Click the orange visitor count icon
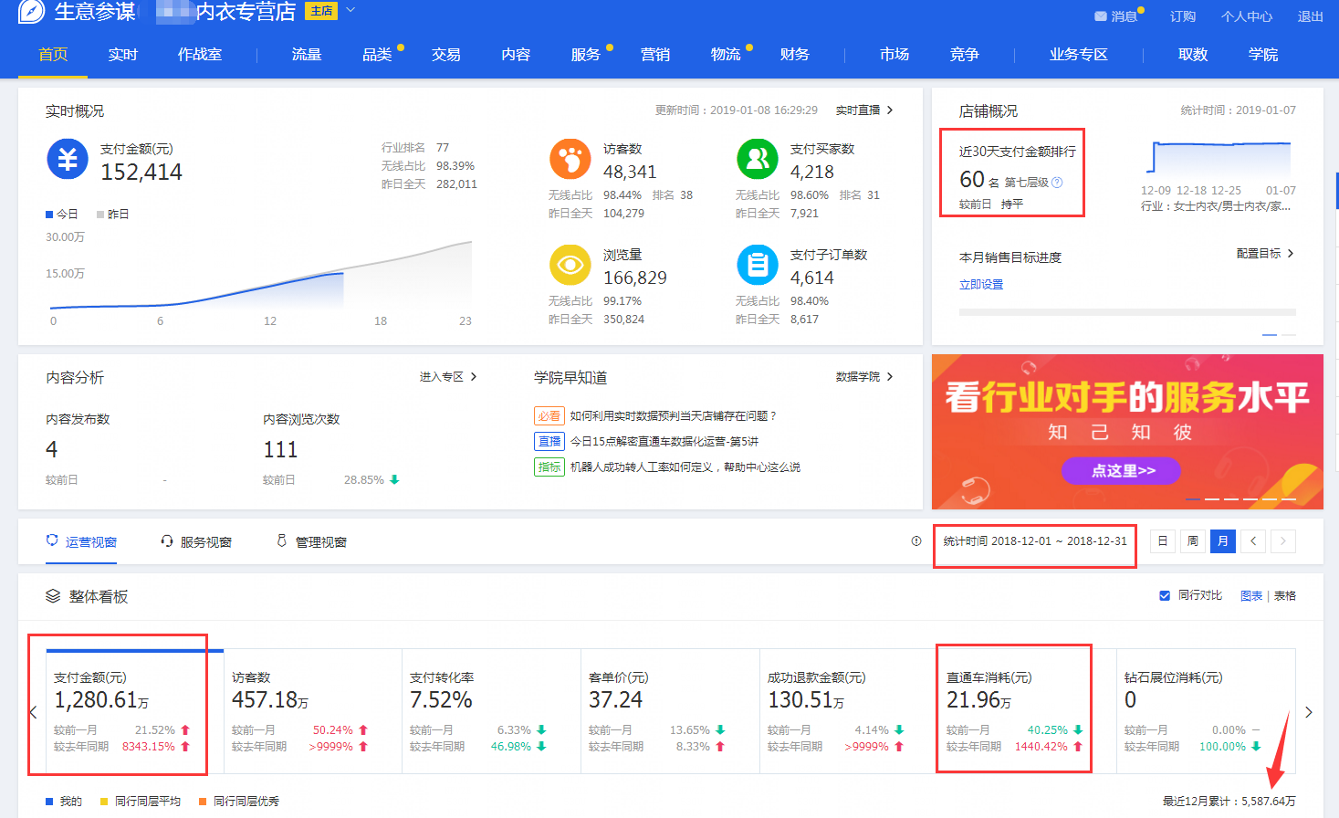Screen dimensions: 1339x818 (x=570, y=160)
